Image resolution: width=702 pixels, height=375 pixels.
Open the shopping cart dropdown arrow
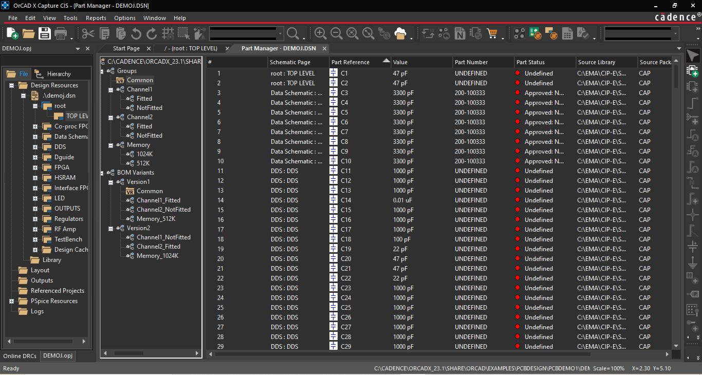503,39
